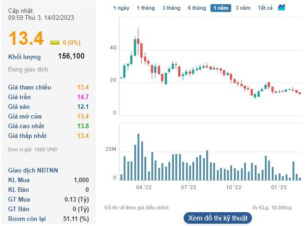Viewport: 305px width, 226px height.
Task: Click the active 1 năm tab
Action: 221,8
